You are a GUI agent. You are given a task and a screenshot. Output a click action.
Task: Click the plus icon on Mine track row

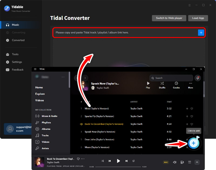click(187, 108)
